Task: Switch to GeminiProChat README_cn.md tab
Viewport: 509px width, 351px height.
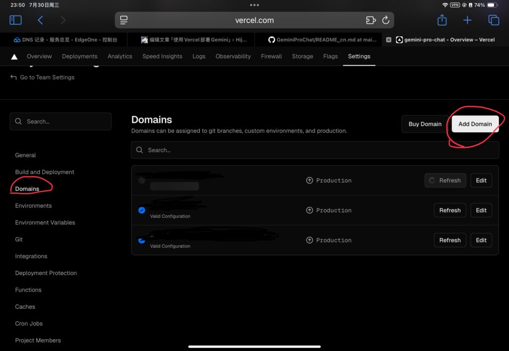Action: pyautogui.click(x=322, y=40)
